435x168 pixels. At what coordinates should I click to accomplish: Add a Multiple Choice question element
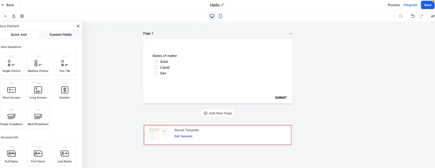[x=38, y=64]
